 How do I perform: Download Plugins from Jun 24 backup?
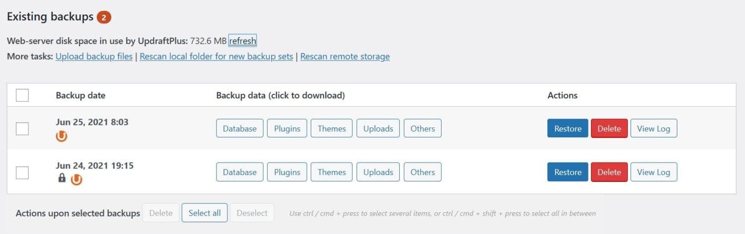click(x=287, y=172)
